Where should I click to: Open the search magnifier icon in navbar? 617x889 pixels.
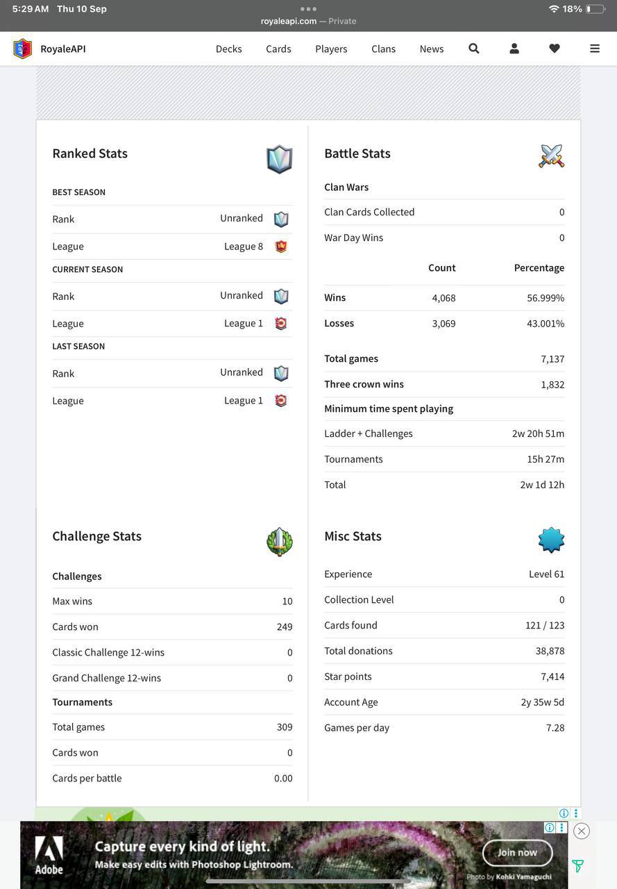coord(474,49)
